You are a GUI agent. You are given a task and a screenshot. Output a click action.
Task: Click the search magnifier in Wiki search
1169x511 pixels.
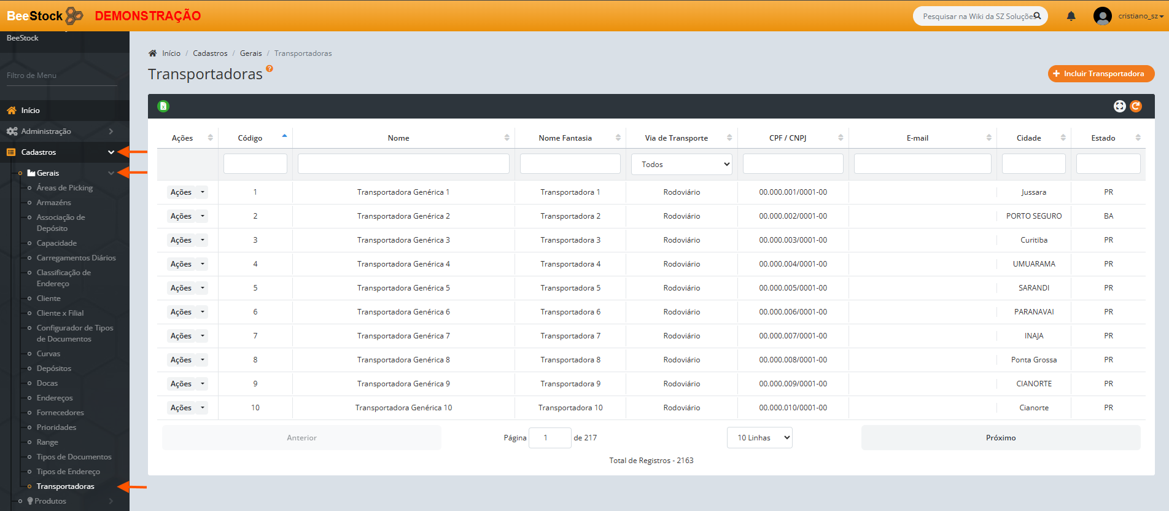[x=1037, y=16]
